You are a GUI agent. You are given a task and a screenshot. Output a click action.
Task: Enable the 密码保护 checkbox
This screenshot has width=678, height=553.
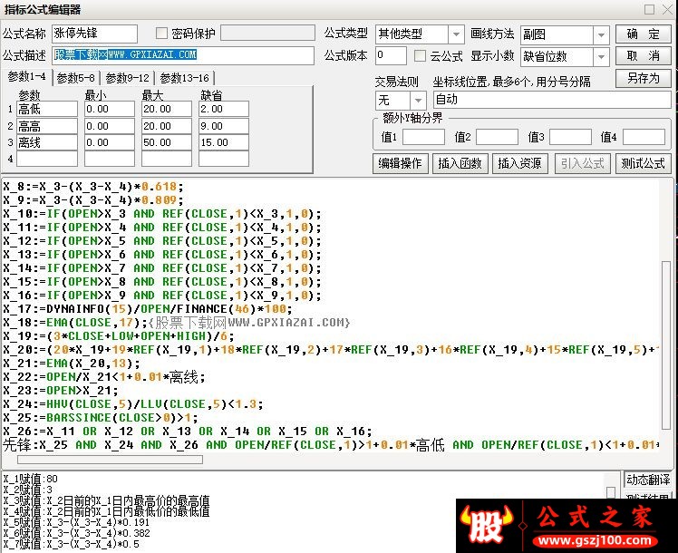pos(163,34)
